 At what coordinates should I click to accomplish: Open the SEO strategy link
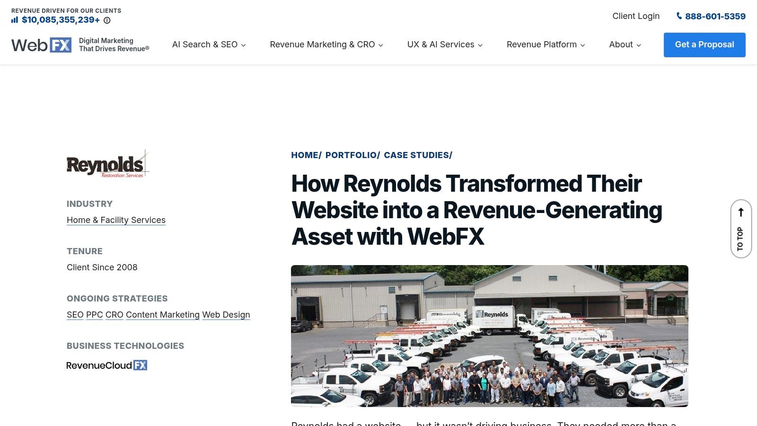pyautogui.click(x=75, y=315)
